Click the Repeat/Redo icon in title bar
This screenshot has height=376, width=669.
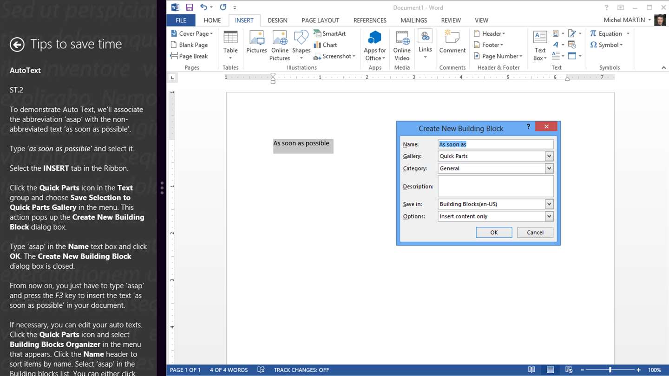click(x=223, y=7)
